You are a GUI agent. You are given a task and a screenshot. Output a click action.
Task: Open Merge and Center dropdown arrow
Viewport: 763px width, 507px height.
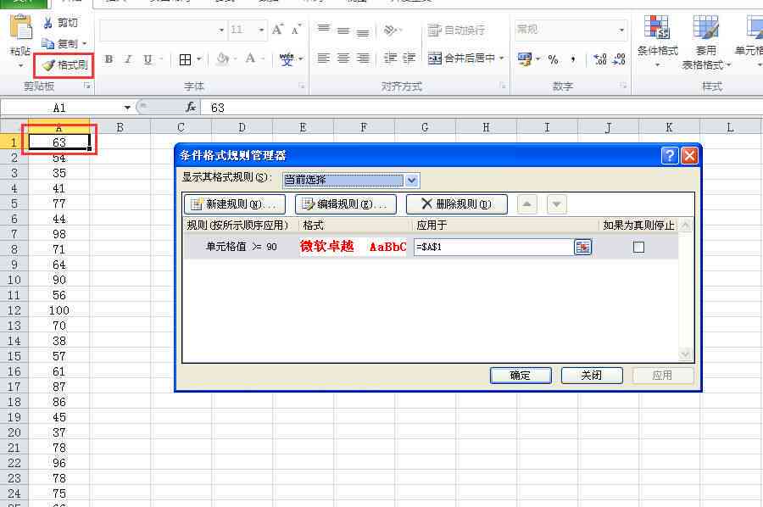pos(501,58)
